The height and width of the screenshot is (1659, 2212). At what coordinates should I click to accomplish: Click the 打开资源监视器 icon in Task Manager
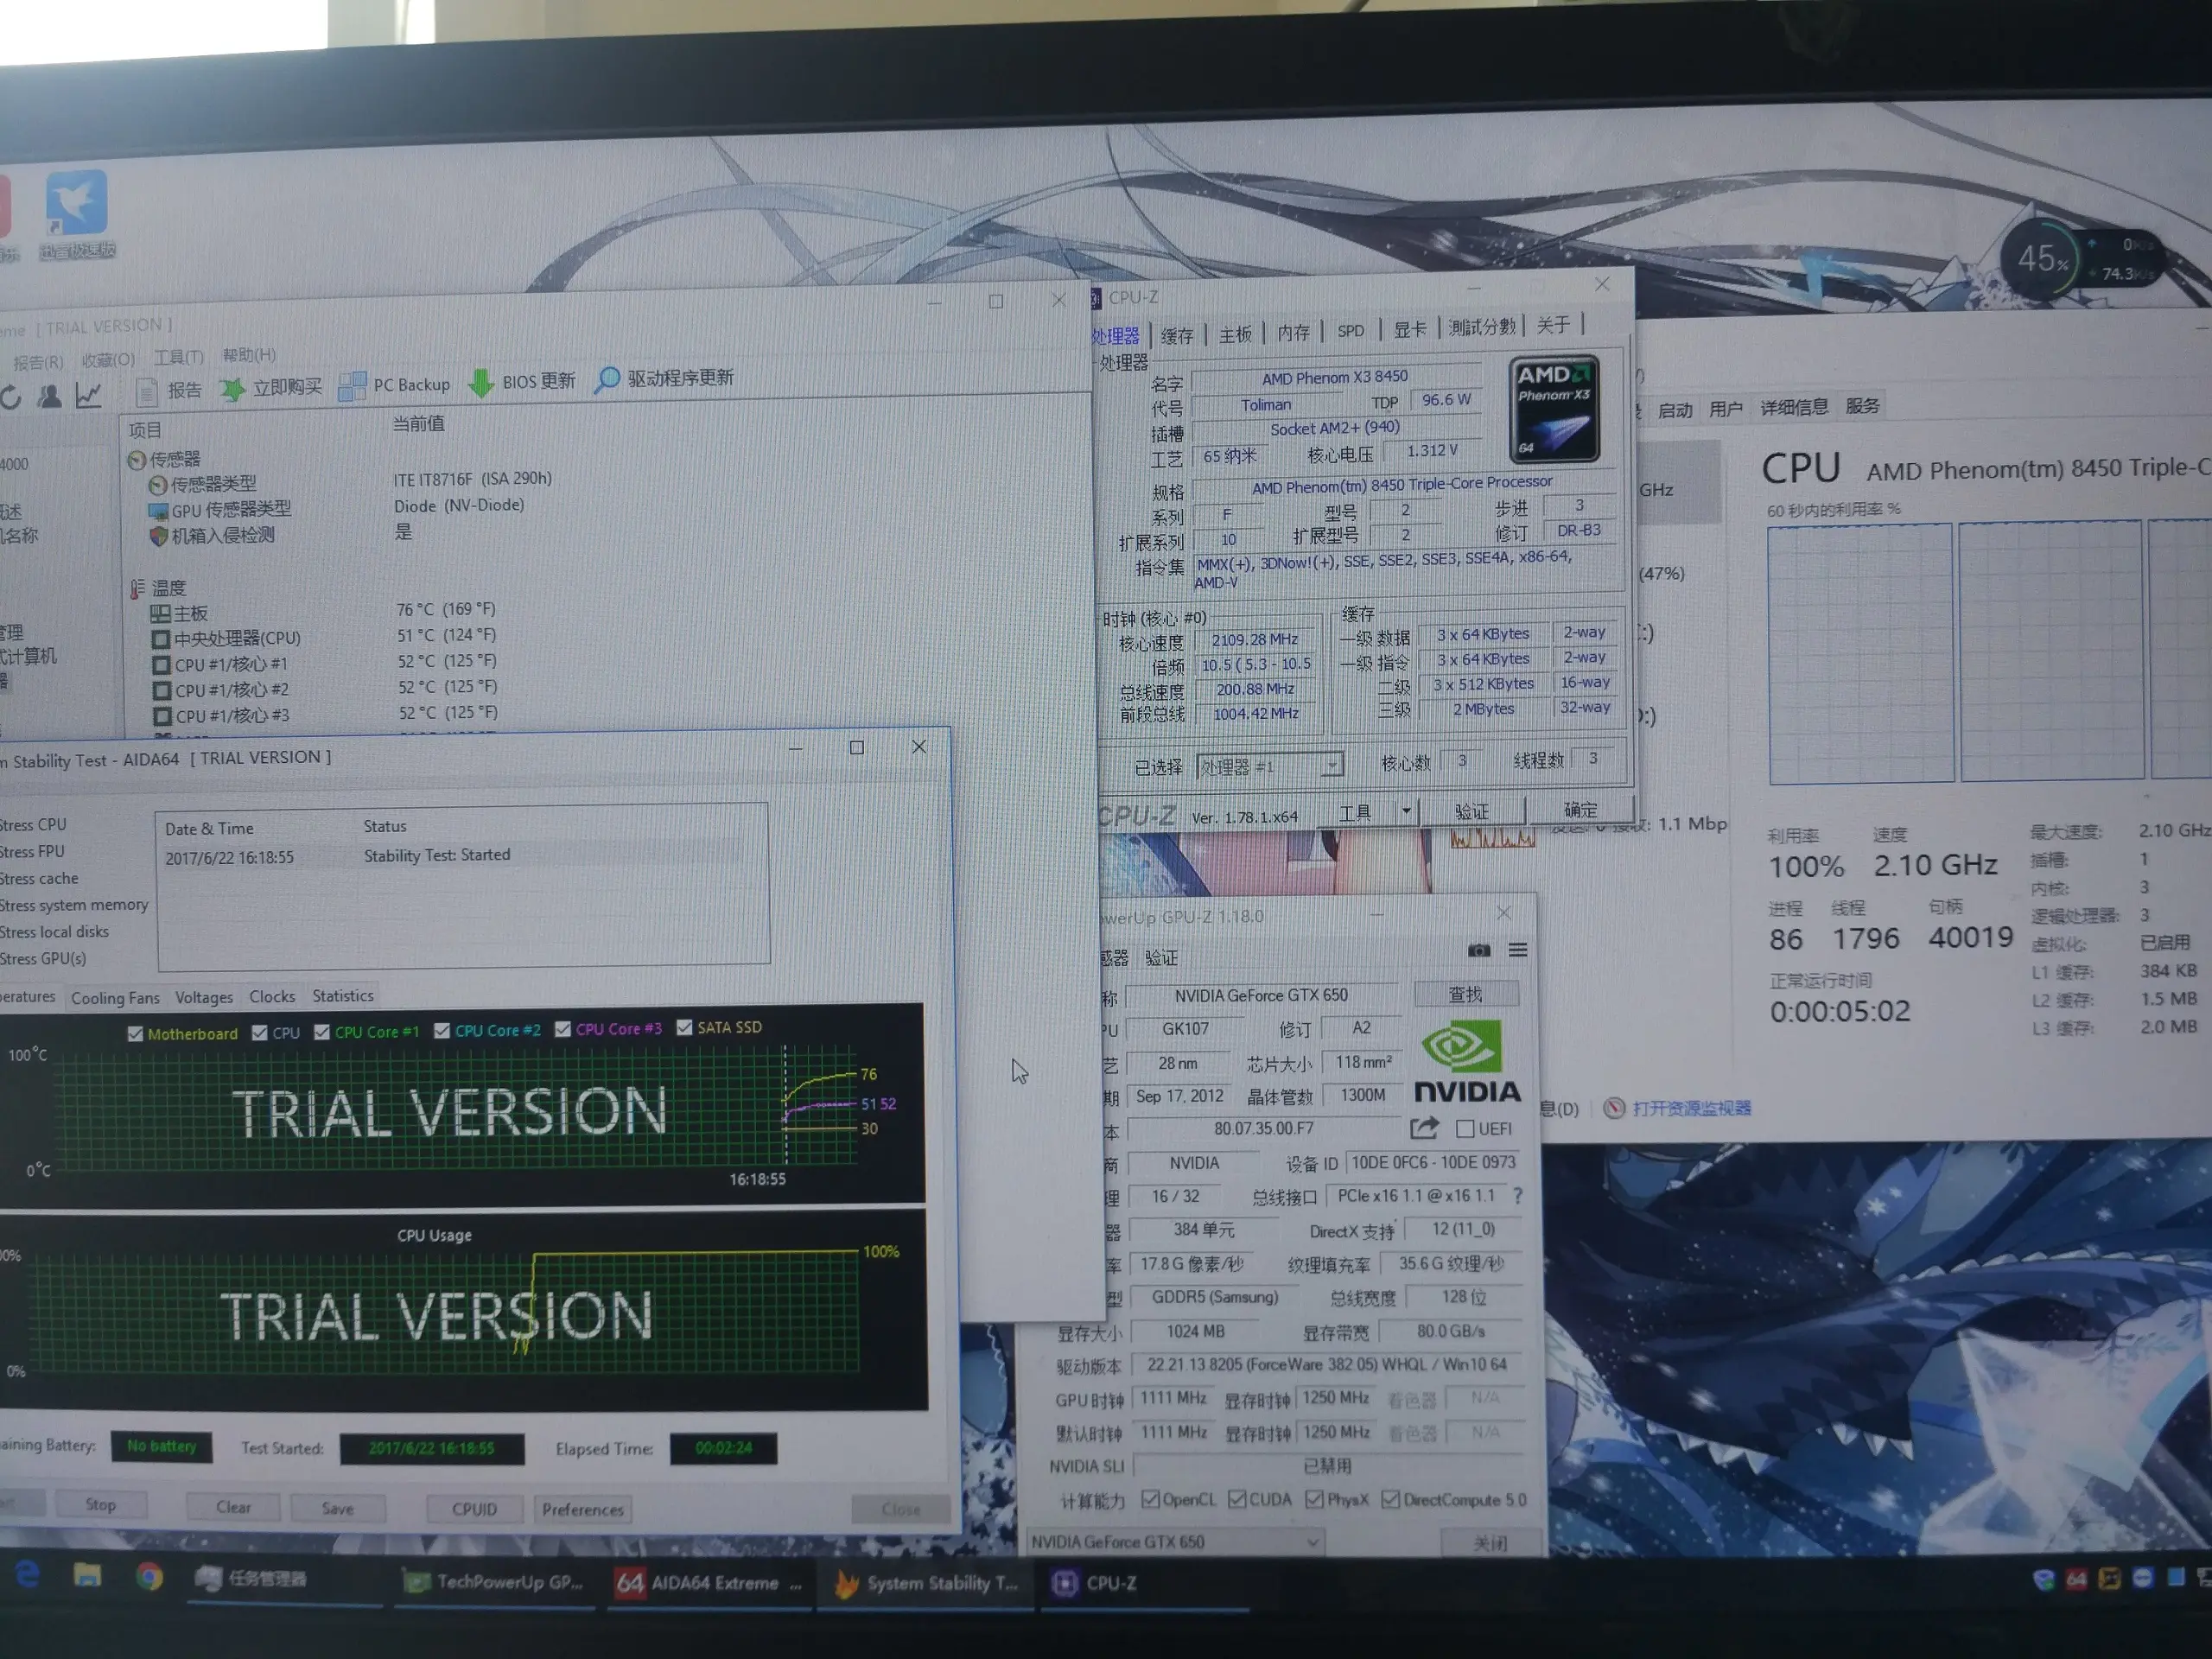click(1614, 1108)
